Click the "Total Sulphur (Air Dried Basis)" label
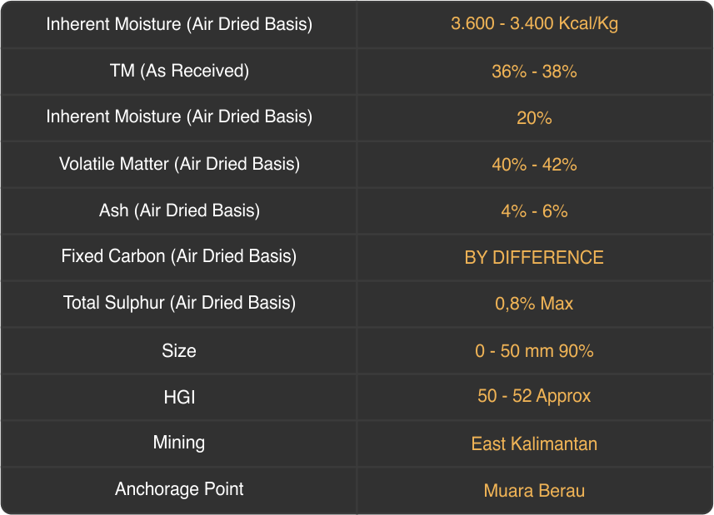Image resolution: width=714 pixels, height=515 pixels. tap(179, 304)
